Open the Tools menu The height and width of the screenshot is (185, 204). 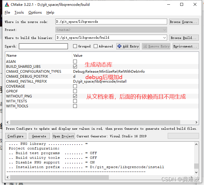click(x=19, y=13)
